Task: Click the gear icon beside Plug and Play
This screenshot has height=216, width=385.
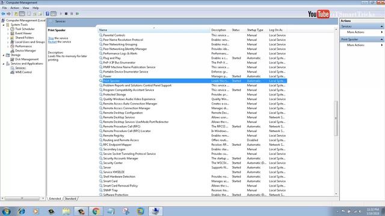Action: point(100,58)
